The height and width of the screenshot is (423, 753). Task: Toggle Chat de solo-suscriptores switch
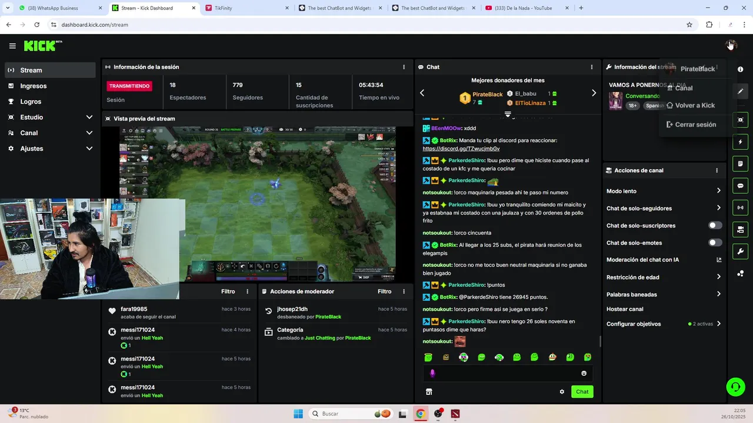[715, 226]
